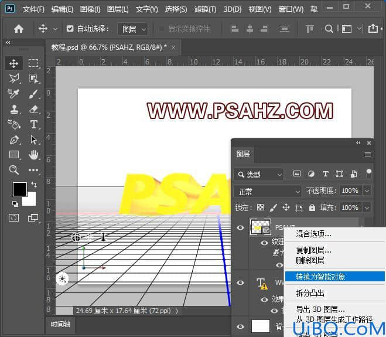Screen dimensions: 386x337
Task: Select the Paint Bucket tool
Action: (13, 124)
